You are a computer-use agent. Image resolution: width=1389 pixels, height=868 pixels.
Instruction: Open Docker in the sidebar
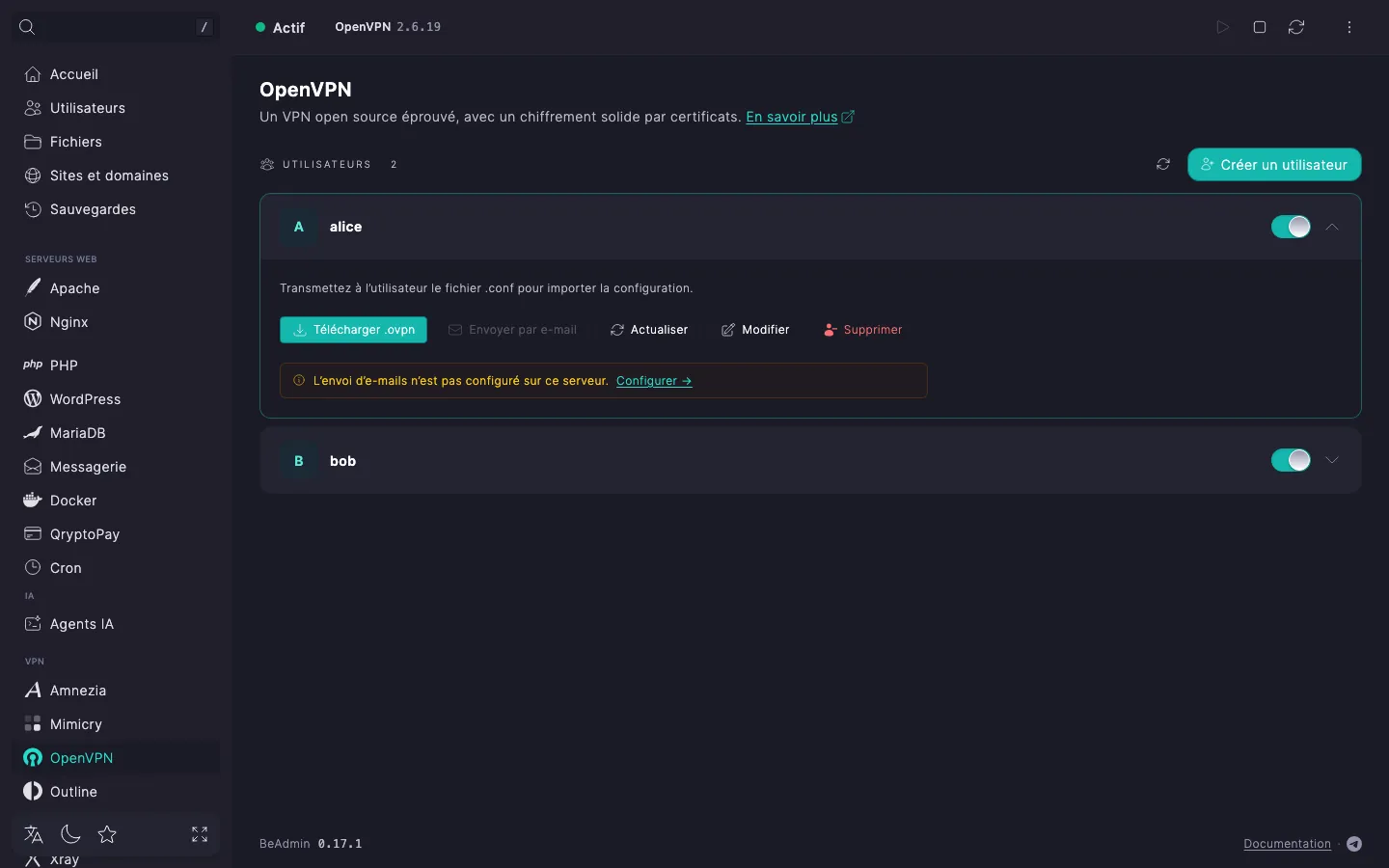(116, 501)
